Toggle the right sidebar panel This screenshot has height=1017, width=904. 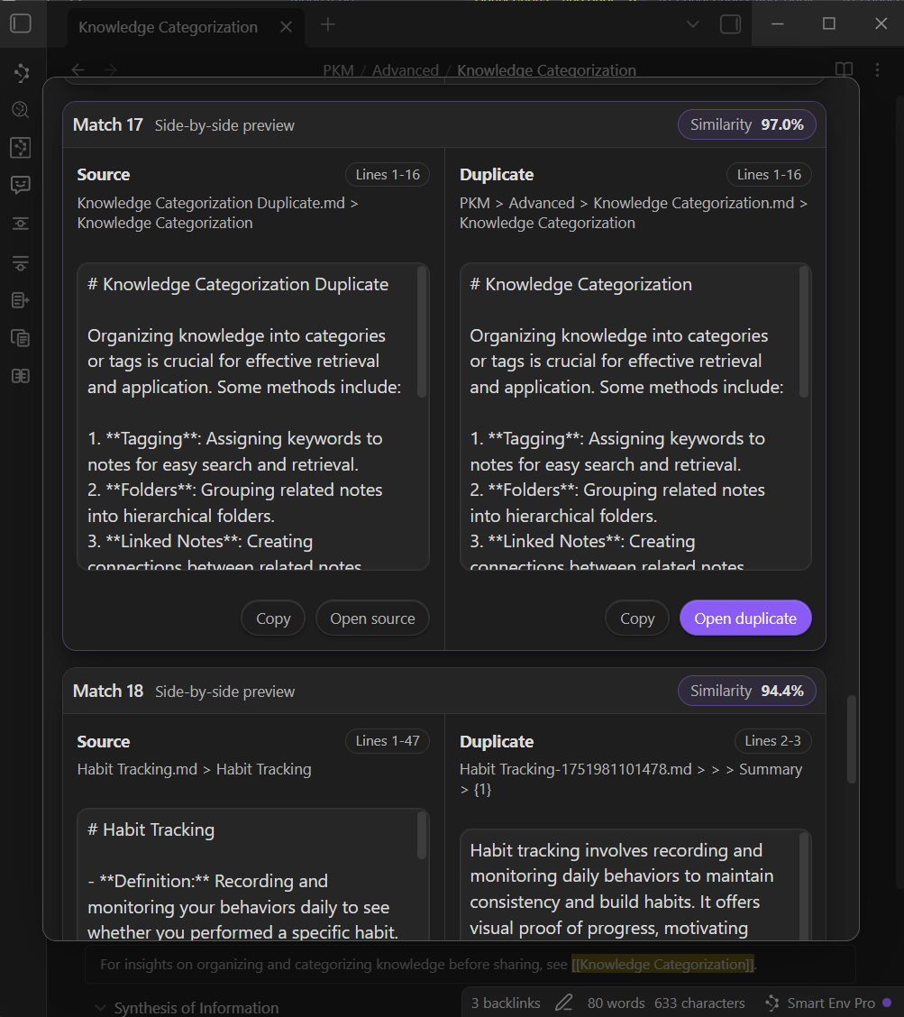(x=730, y=24)
